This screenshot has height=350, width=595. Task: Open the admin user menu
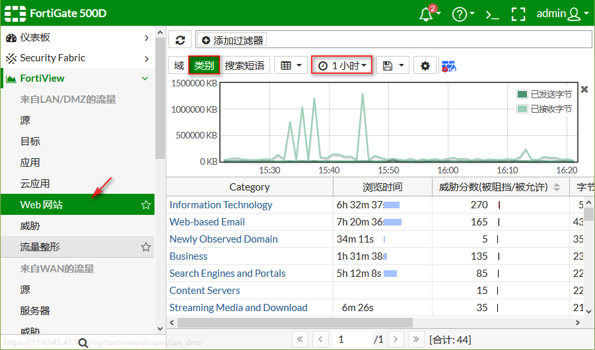(562, 14)
